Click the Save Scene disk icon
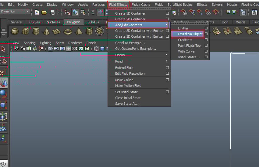 click(52, 12)
